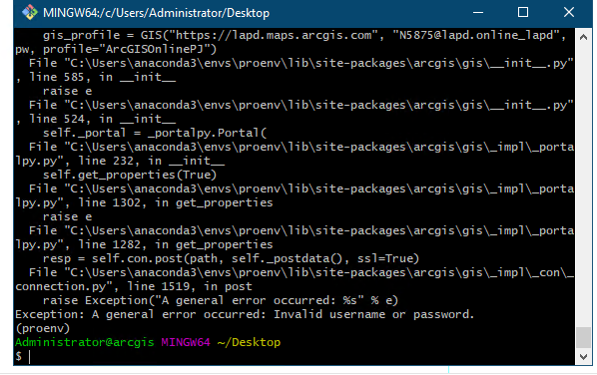The image size is (597, 375).
Task: Click the yellow ~/Desktop path text
Action: pyautogui.click(x=249, y=342)
